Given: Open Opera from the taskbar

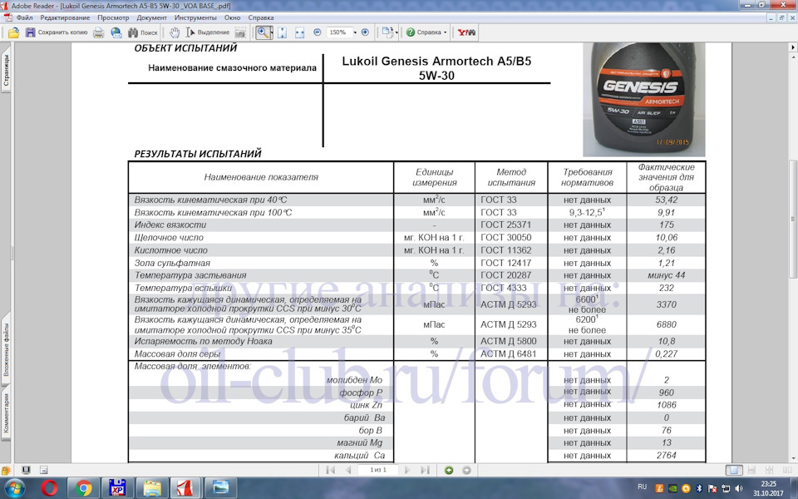Looking at the screenshot, I should point(49,488).
